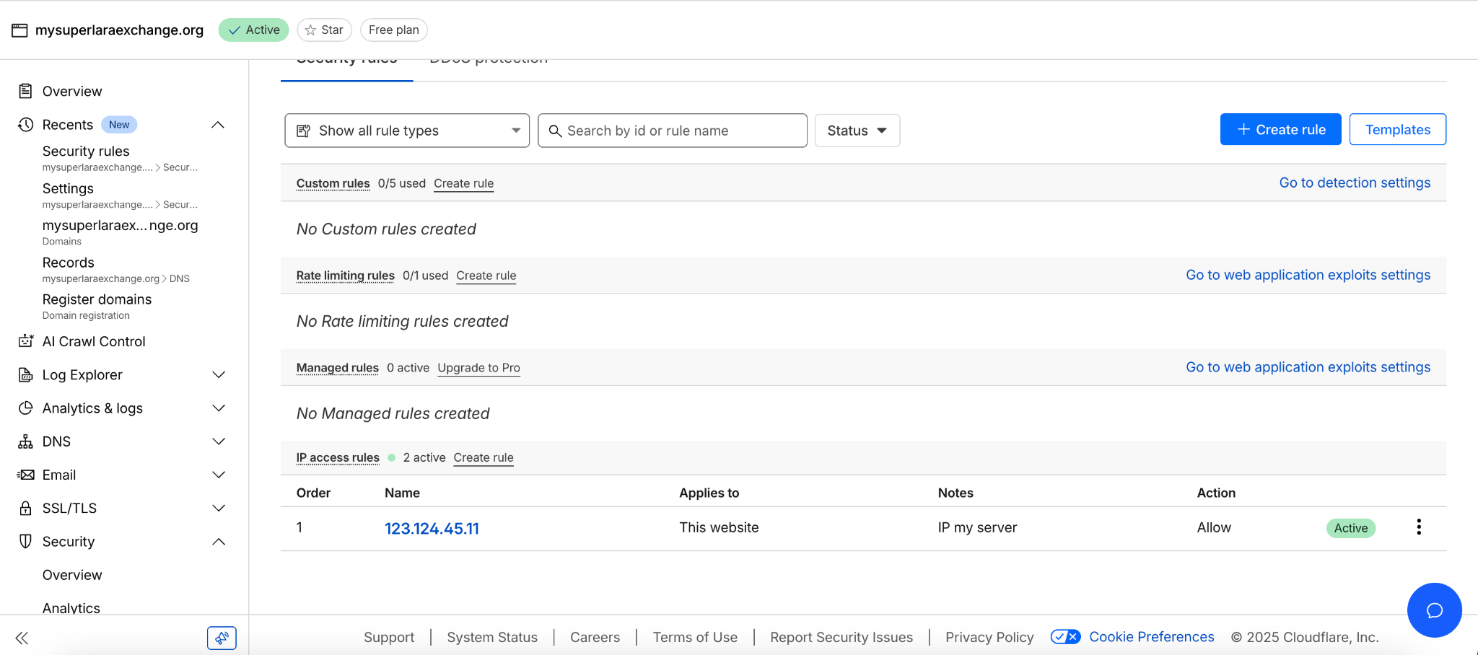Click the Security shield icon in sidebar

pos(26,542)
